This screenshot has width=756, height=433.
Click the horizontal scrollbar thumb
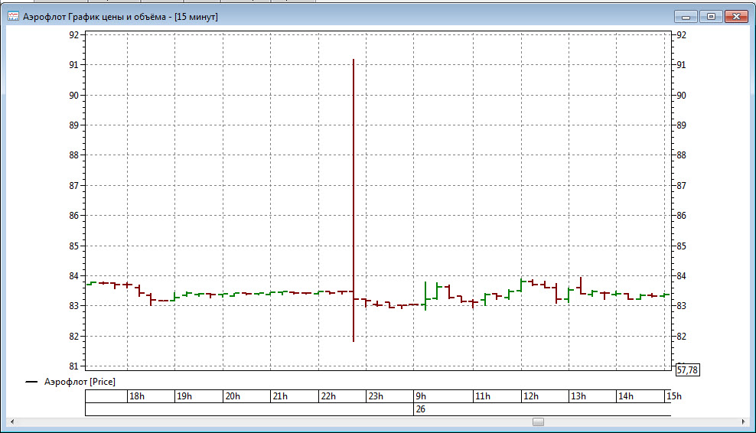[538, 422]
